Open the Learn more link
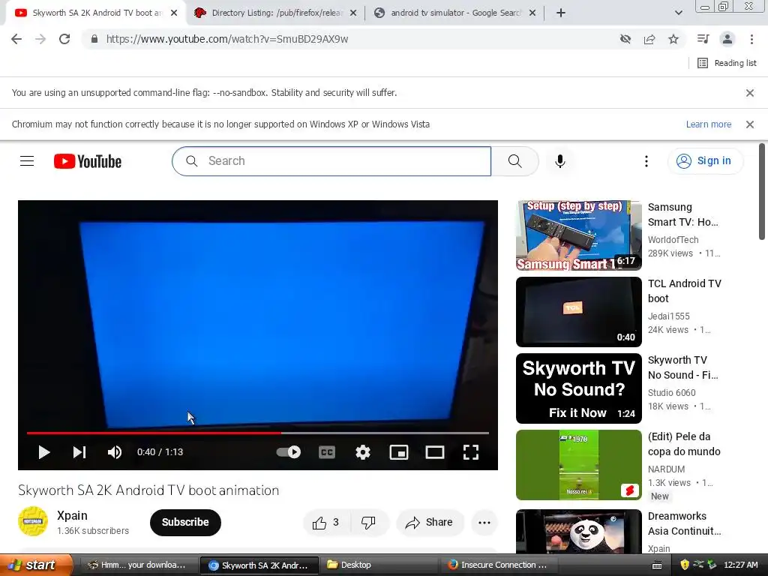 tap(708, 124)
